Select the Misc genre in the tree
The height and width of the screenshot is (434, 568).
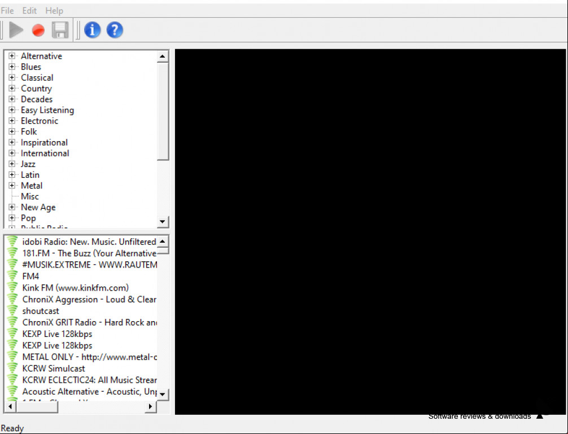click(x=30, y=196)
